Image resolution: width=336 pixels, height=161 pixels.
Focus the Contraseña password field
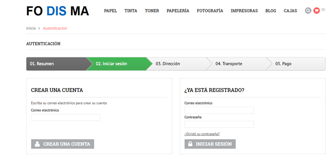(x=219, y=124)
